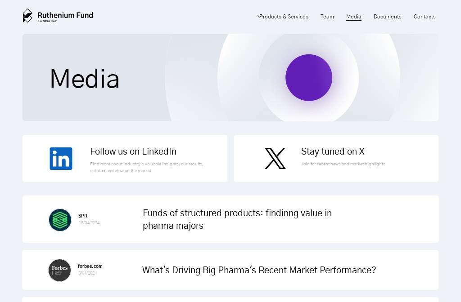Image resolution: width=461 pixels, height=302 pixels.
Task: Click the Forbes round publisher icon
Action: click(60, 270)
